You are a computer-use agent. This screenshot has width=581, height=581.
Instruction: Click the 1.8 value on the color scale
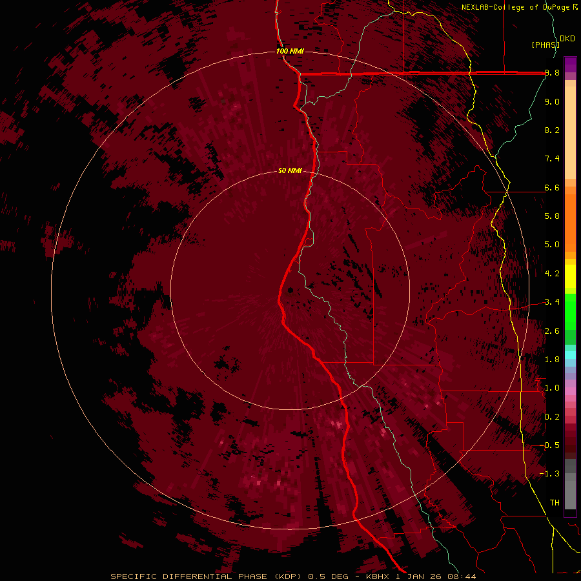(x=552, y=360)
